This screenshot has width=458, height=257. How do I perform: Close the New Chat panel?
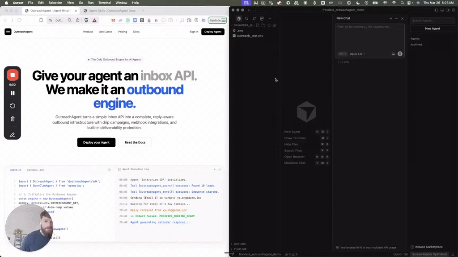click(x=402, y=18)
